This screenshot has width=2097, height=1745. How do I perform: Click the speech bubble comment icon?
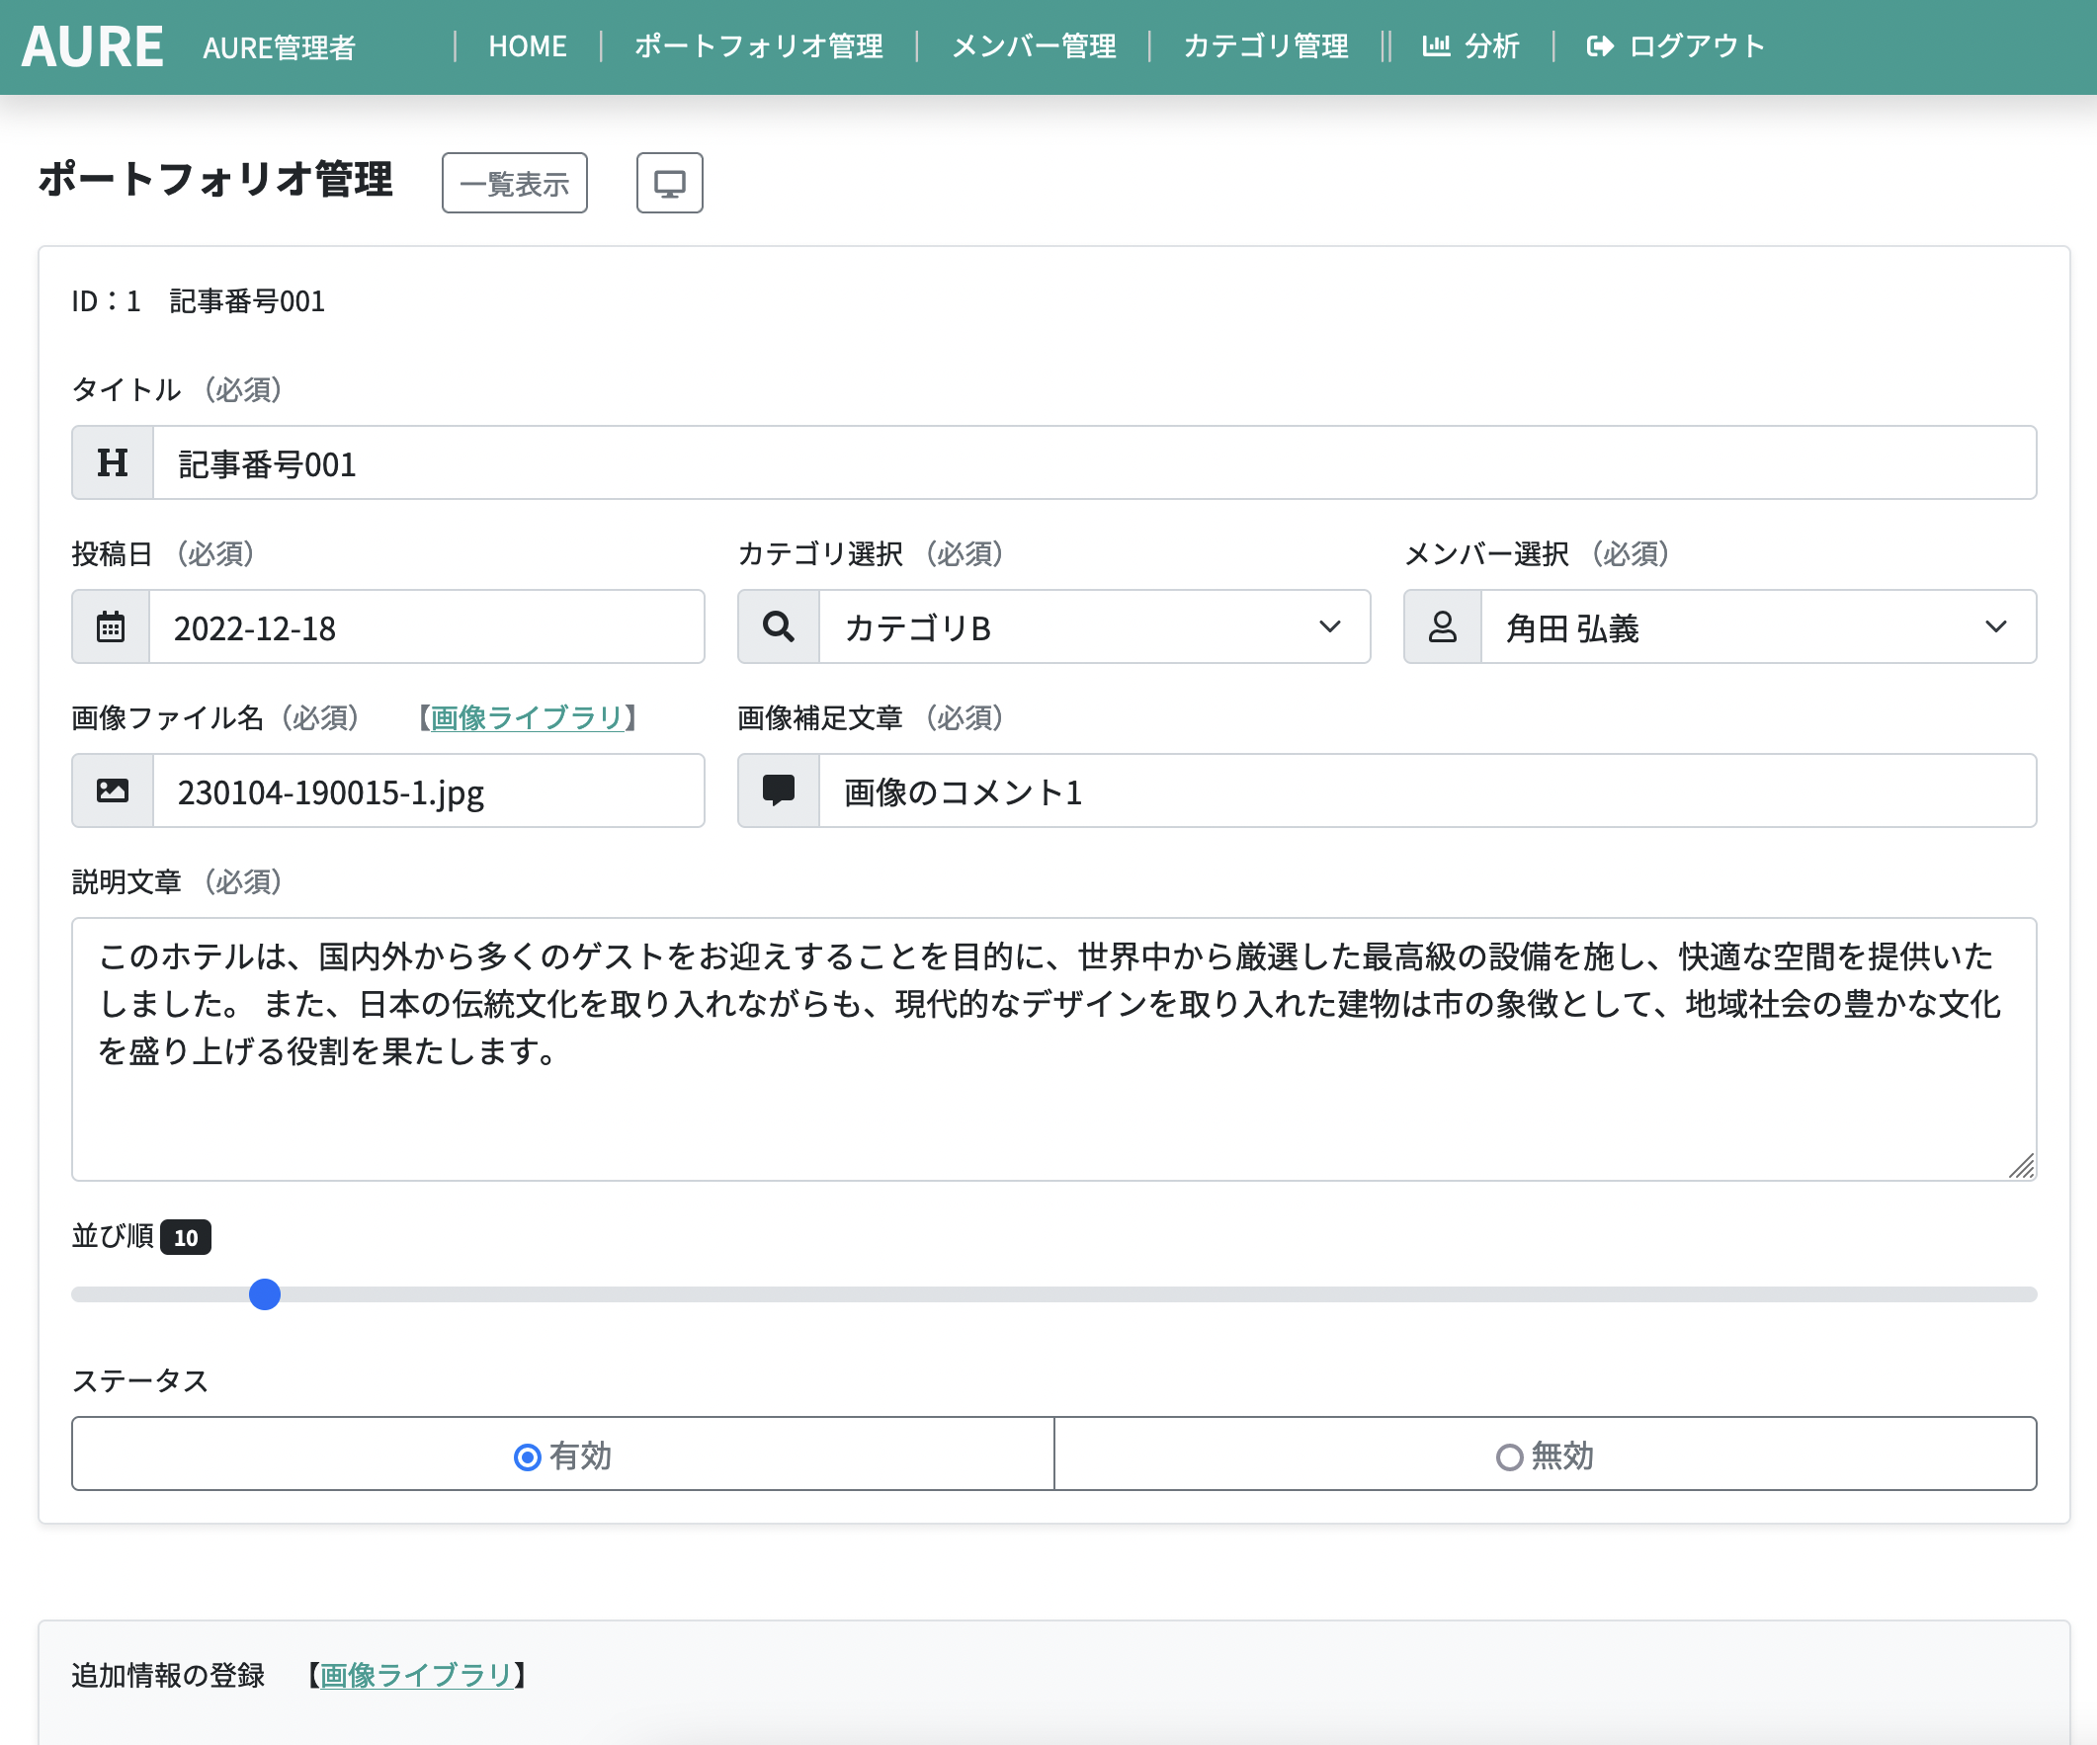click(778, 790)
